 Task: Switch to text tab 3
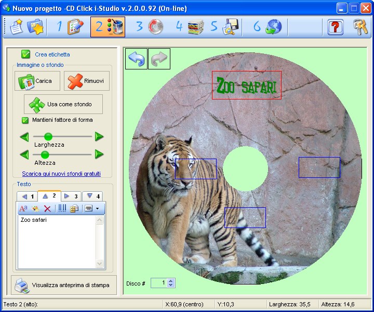(x=71, y=196)
